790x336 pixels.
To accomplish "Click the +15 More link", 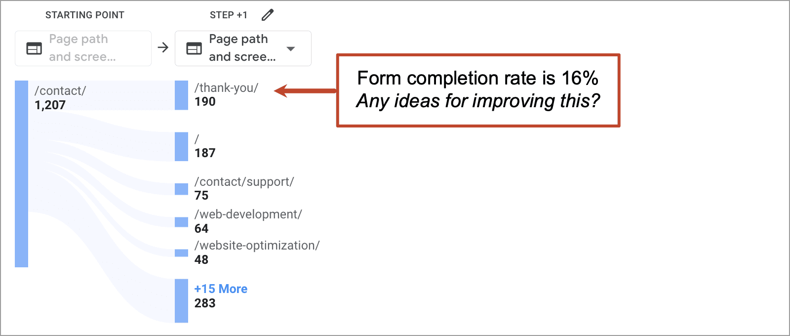I will click(x=221, y=289).
